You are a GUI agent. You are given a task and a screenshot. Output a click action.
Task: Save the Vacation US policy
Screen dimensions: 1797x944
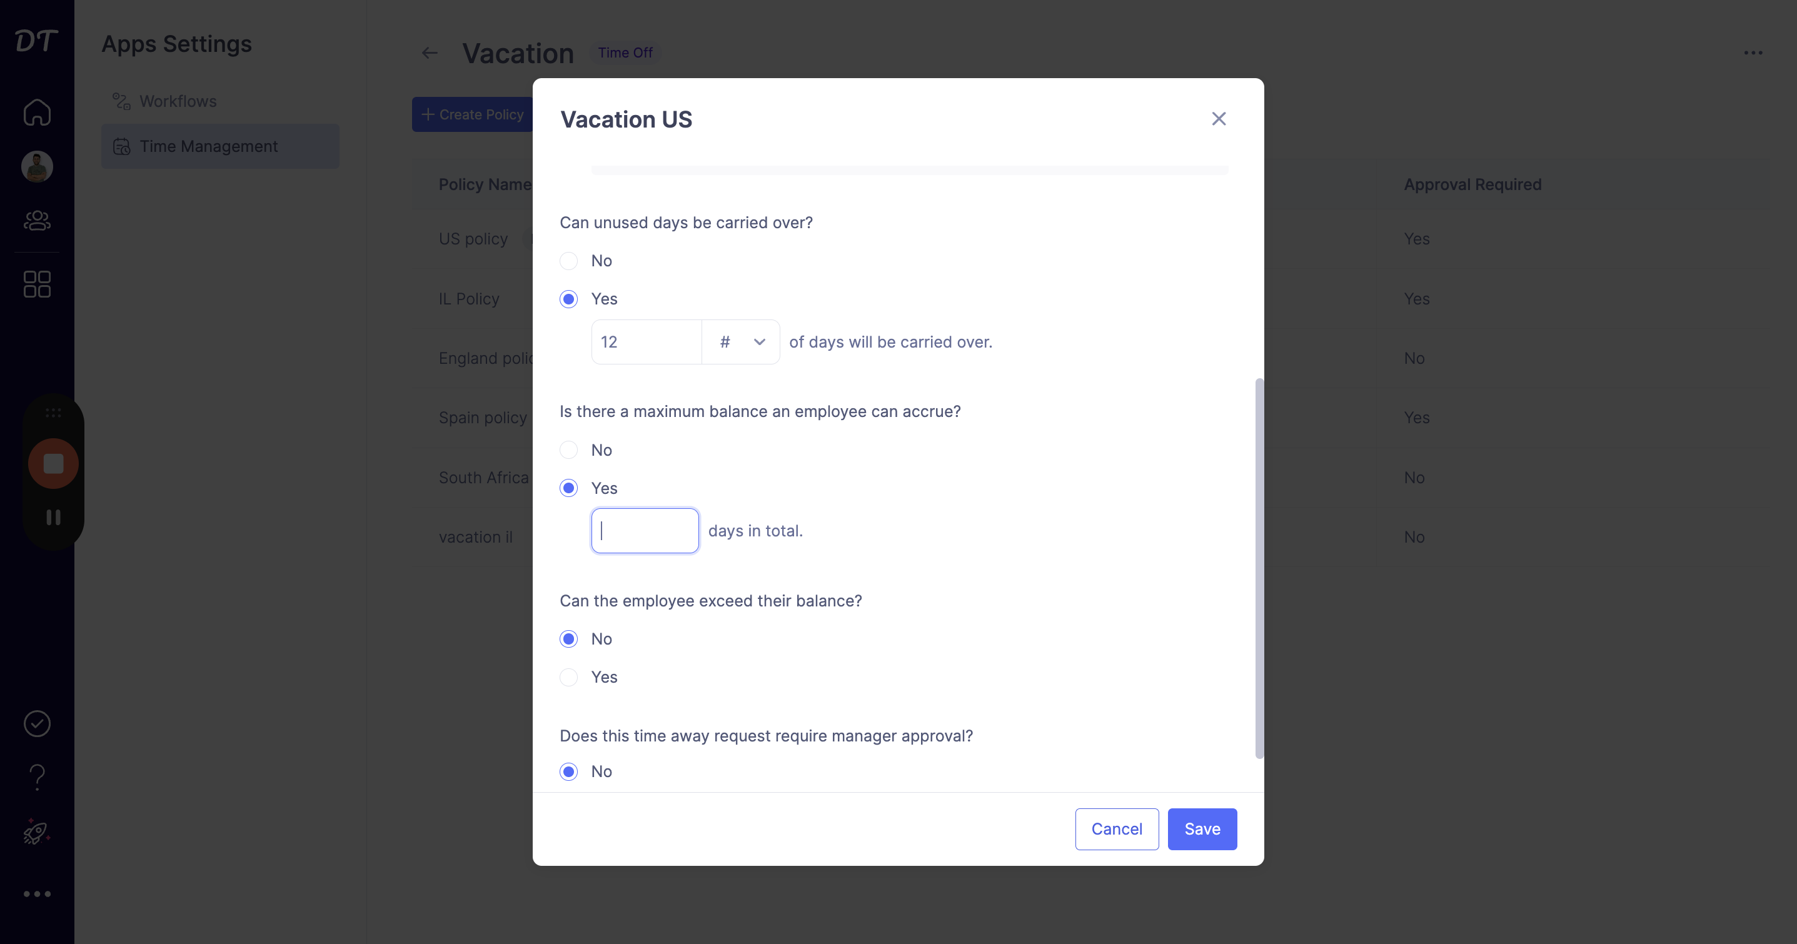[x=1202, y=829]
